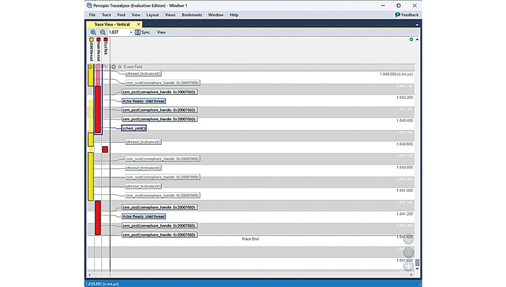Image resolution: width=506 pixels, height=287 pixels.
Task: Open the zoom level 1.837 dropdown
Action: pyautogui.click(x=131, y=32)
